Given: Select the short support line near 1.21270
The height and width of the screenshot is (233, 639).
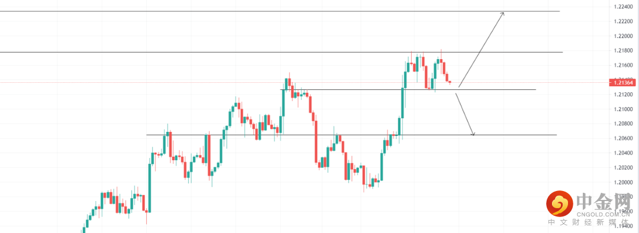Looking at the screenshot, I should point(408,90).
